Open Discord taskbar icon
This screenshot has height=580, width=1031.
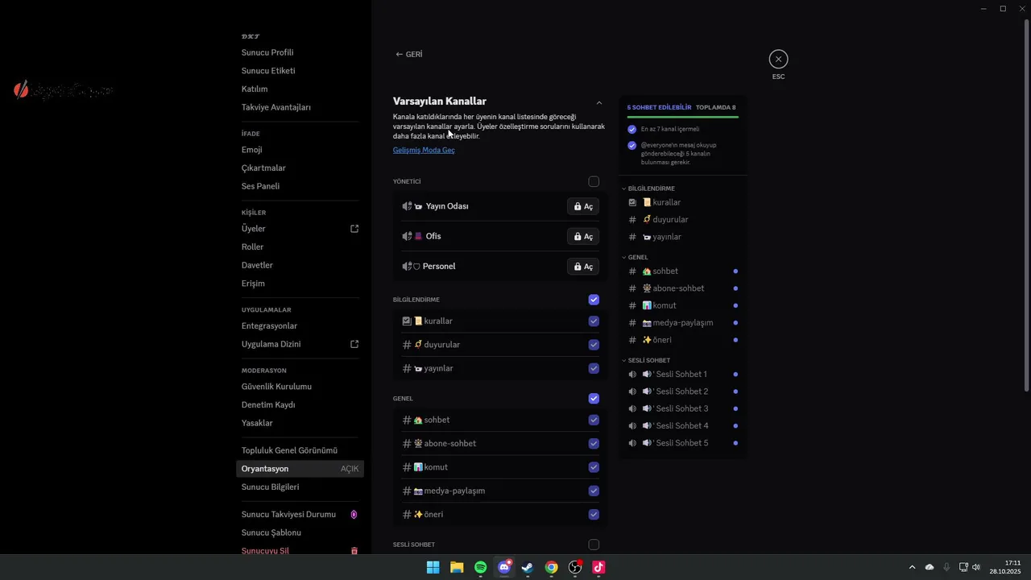(504, 567)
